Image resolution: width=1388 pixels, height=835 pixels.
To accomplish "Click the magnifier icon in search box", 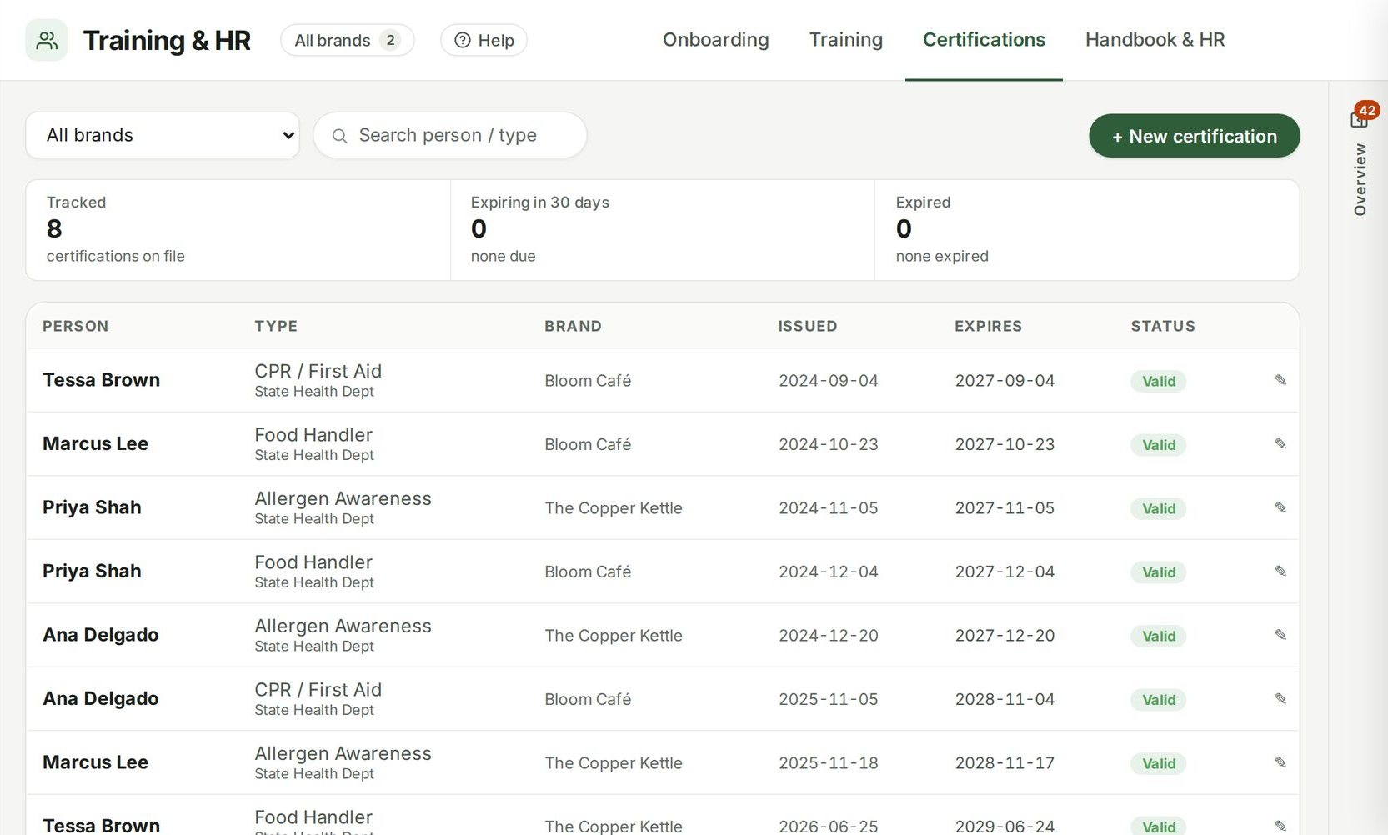I will (339, 136).
